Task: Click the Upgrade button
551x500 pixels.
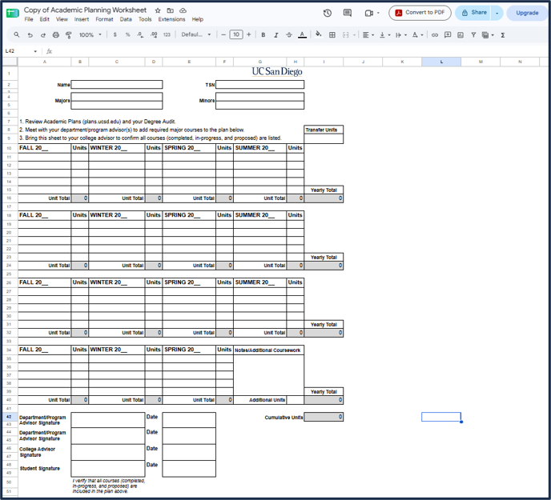Action: [527, 13]
